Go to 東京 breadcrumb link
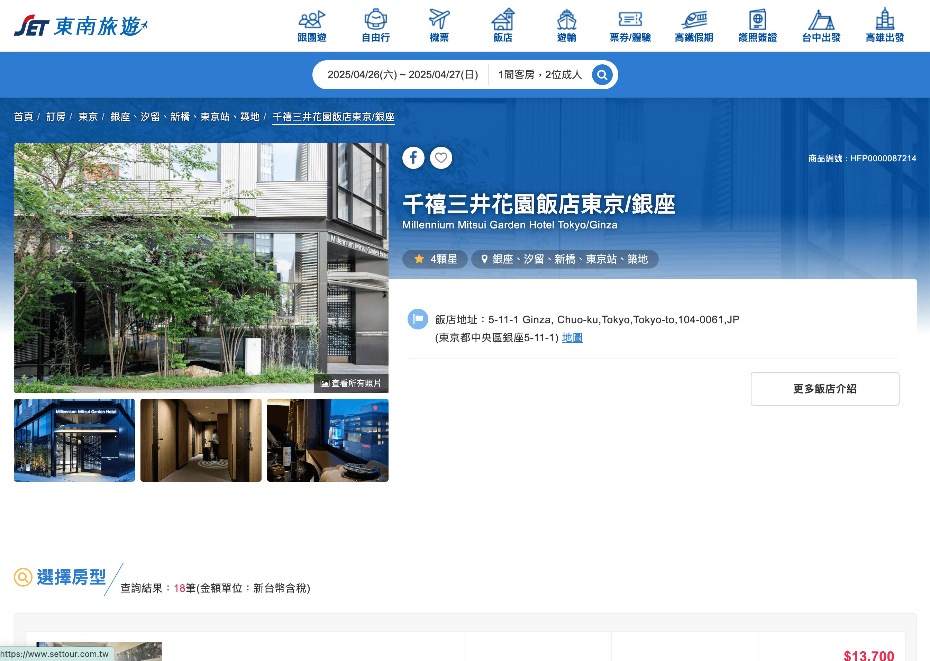This screenshot has height=661, width=930. click(x=88, y=117)
